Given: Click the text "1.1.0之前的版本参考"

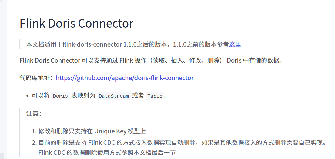Looking at the screenshot, I should click(x=201, y=44).
